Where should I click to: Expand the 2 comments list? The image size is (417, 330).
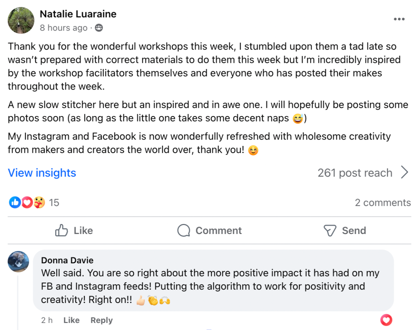(383, 202)
